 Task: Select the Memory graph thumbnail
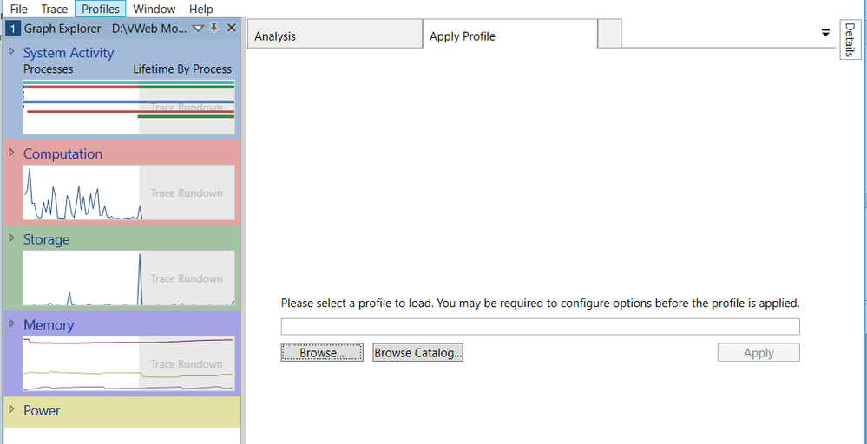[128, 363]
